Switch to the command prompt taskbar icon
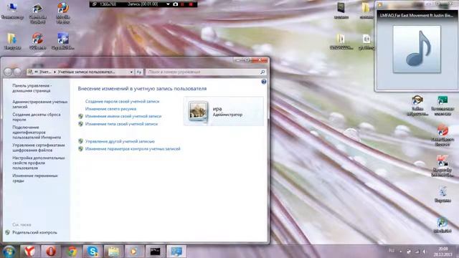The height and width of the screenshot is (258, 459). 155,252
